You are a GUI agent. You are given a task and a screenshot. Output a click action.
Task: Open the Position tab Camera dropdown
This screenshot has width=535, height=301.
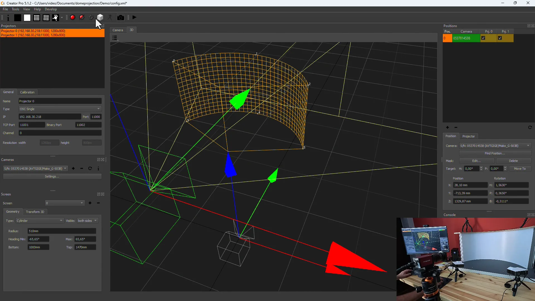495,146
